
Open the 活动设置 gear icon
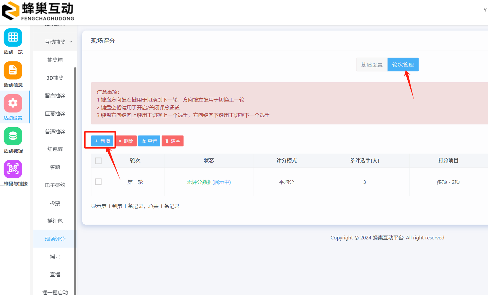pos(13,103)
